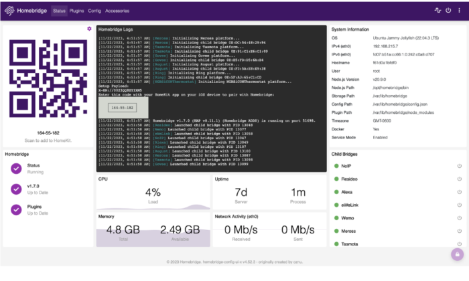Click the 4.8 GB total memory value
The height and width of the screenshot is (281, 469).
tap(123, 229)
